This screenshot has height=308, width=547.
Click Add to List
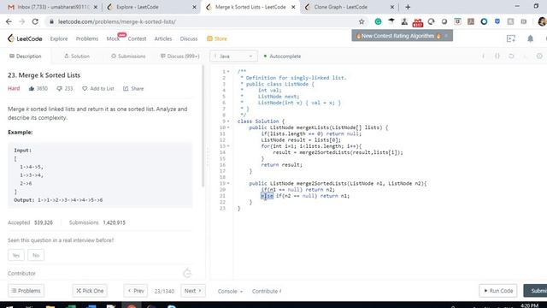coord(98,89)
